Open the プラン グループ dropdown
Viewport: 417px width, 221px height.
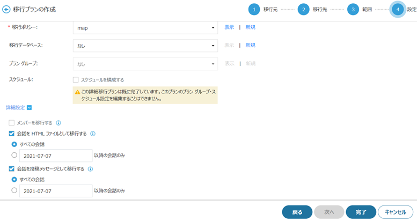click(145, 64)
